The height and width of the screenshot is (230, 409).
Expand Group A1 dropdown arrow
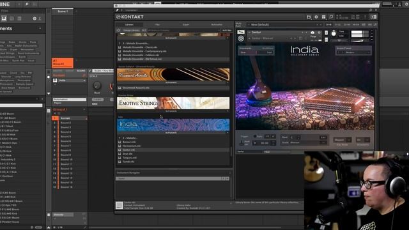(84, 109)
